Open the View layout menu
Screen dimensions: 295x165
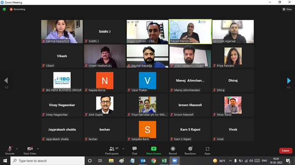click(x=287, y=9)
